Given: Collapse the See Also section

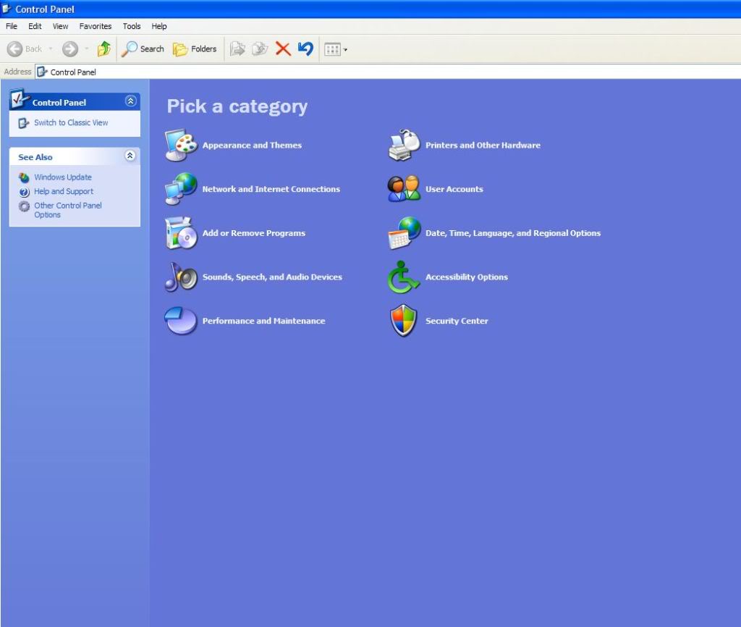Looking at the screenshot, I should (x=130, y=156).
